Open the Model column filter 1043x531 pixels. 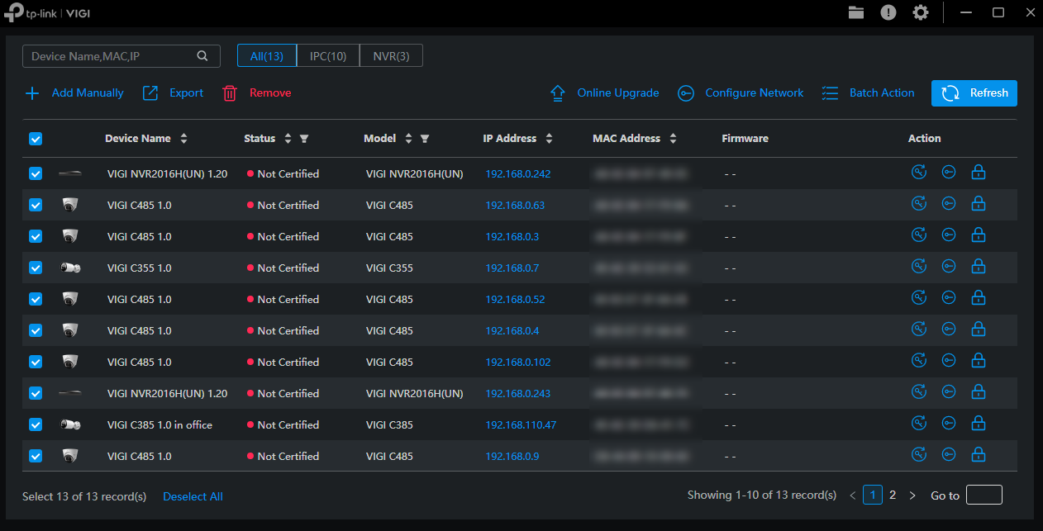tap(425, 138)
